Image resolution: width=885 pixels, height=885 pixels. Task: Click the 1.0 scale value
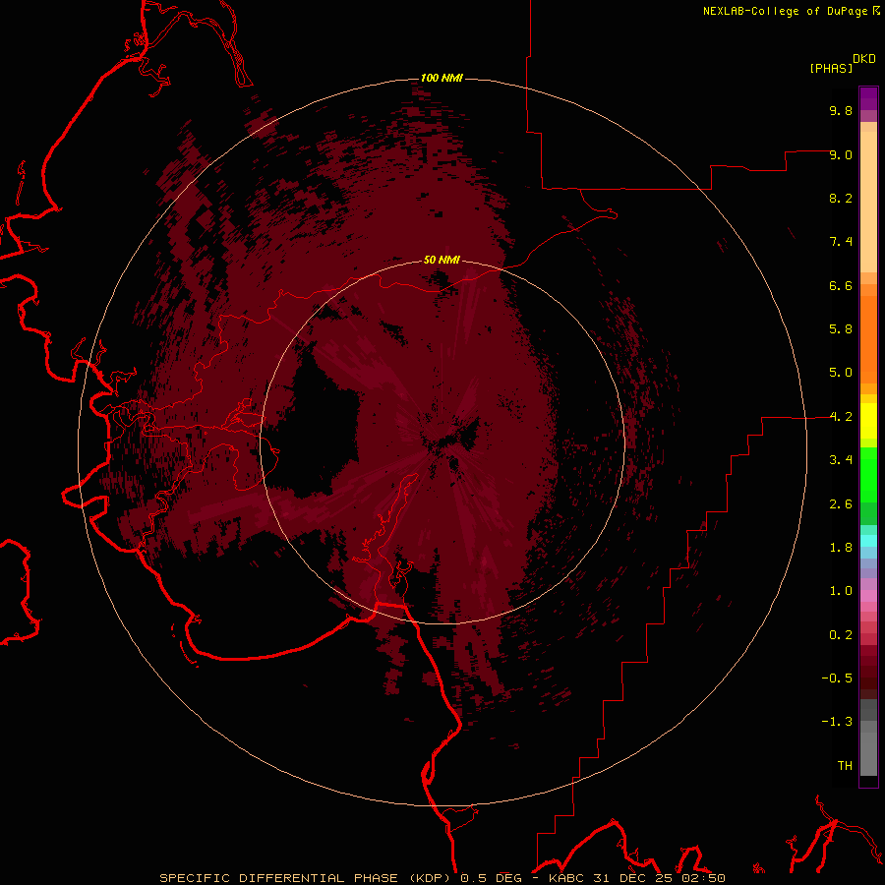click(841, 591)
